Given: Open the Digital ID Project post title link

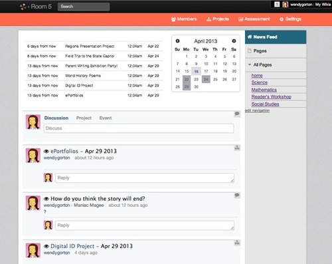Looking at the screenshot, I should pos(72,246).
